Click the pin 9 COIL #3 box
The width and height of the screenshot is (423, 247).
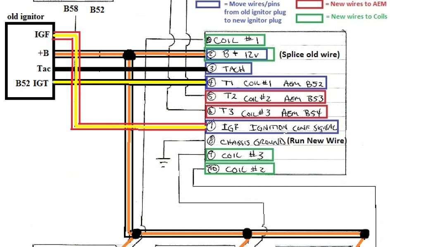click(239, 155)
